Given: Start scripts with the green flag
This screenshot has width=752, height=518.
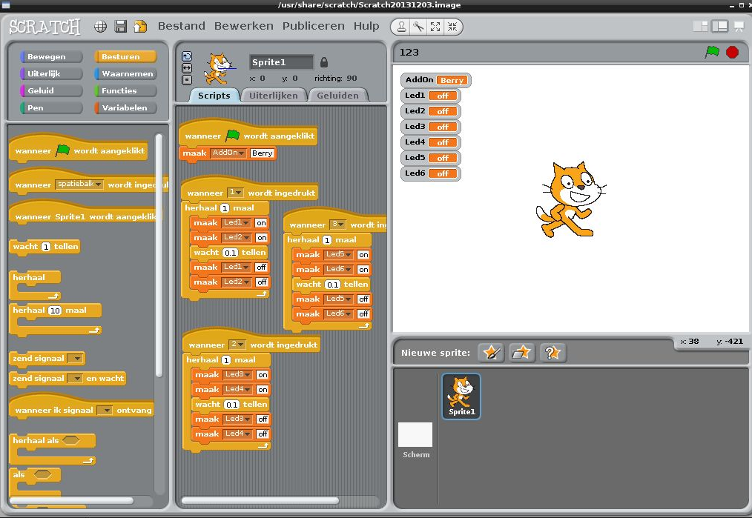Looking at the screenshot, I should [x=712, y=52].
